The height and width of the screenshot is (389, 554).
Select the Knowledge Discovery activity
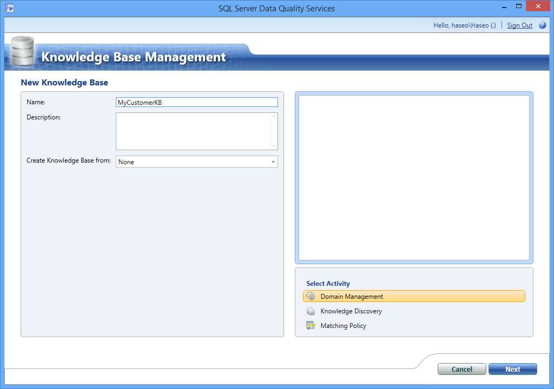click(x=414, y=311)
